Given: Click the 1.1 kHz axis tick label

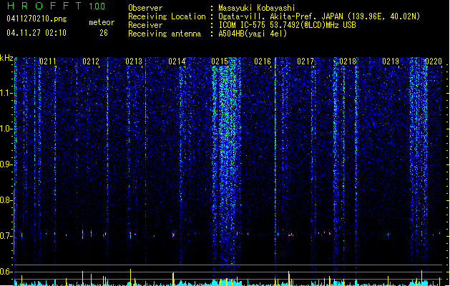Looking at the screenshot, I should [x=6, y=93].
